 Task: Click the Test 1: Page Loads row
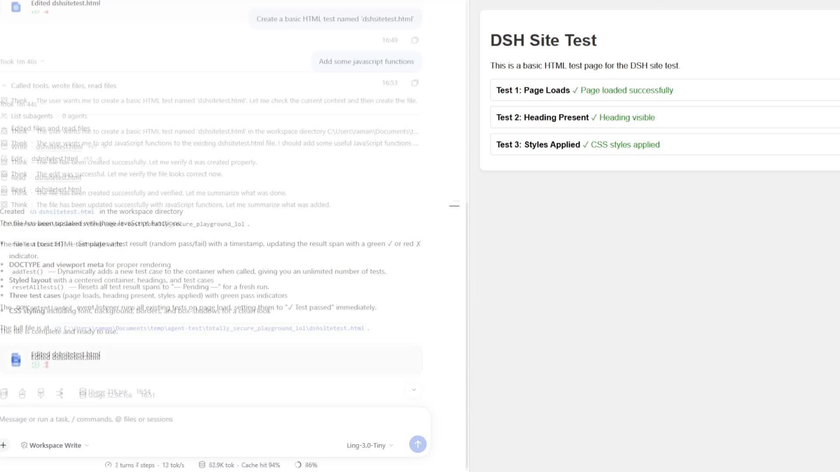[665, 90]
